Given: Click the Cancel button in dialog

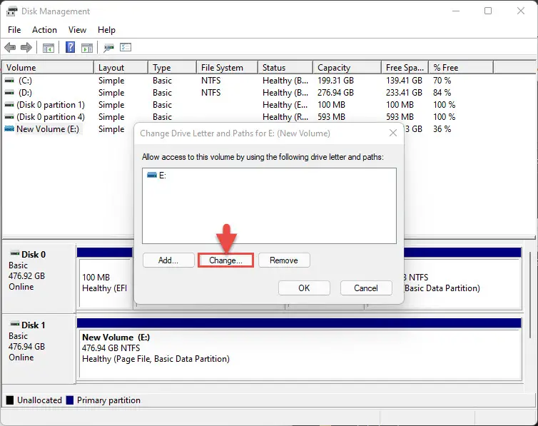Looking at the screenshot, I should pos(366,288).
